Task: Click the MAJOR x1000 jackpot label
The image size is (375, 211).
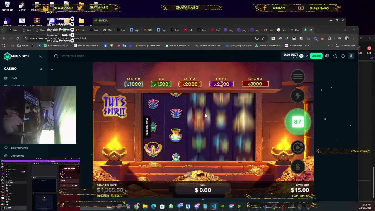Action: pos(134,82)
